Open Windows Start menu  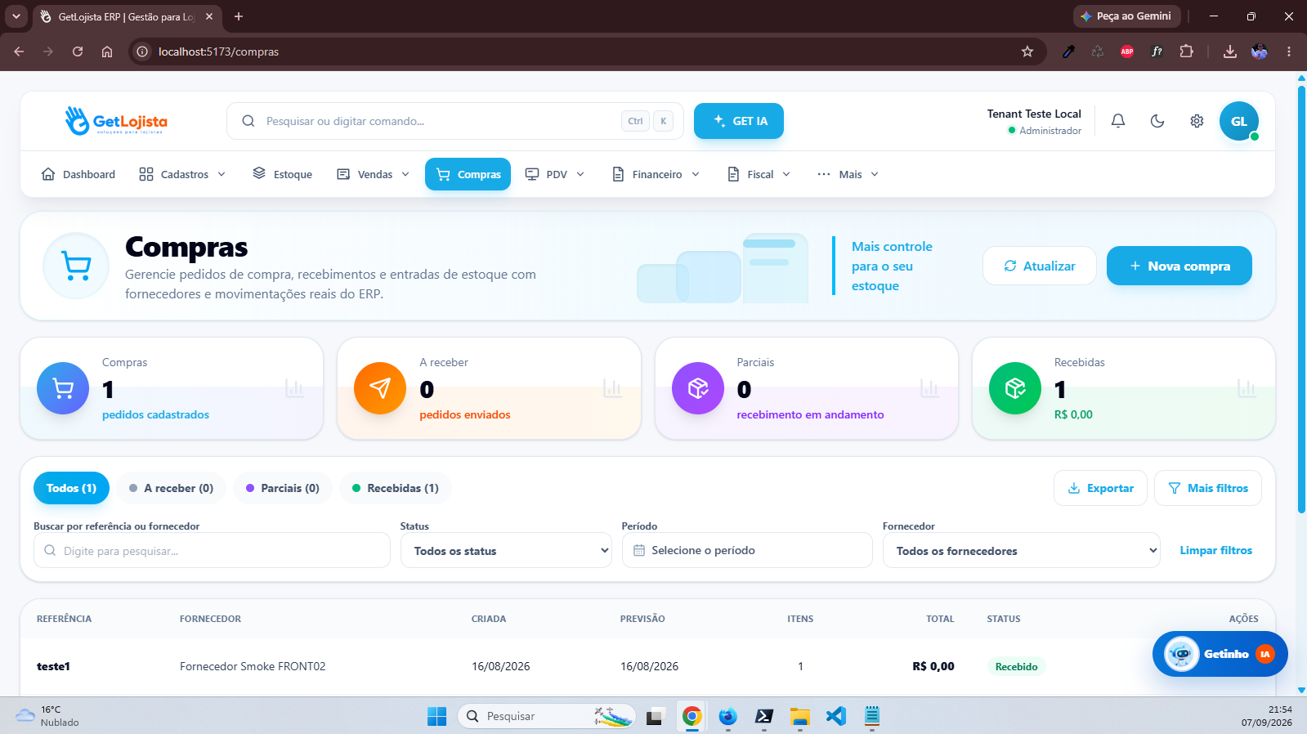click(436, 716)
